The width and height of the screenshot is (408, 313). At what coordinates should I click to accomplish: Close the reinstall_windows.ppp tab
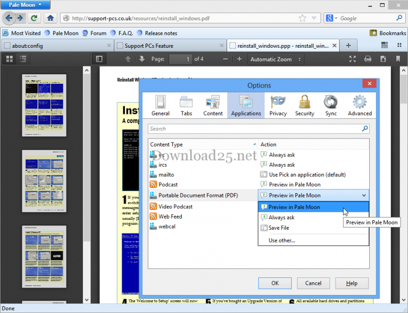(334, 46)
